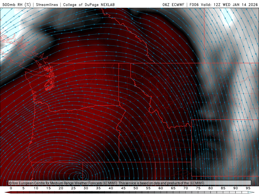Viewport: 259px width, 194px height.
Task: Click the "0" color scale label
Action: [x=11, y=188]
